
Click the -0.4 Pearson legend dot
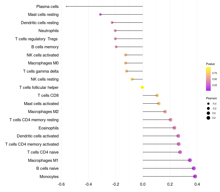208,104
